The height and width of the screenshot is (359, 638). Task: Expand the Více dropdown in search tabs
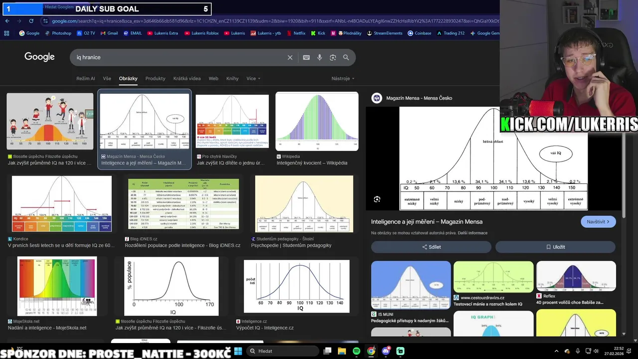253,78
